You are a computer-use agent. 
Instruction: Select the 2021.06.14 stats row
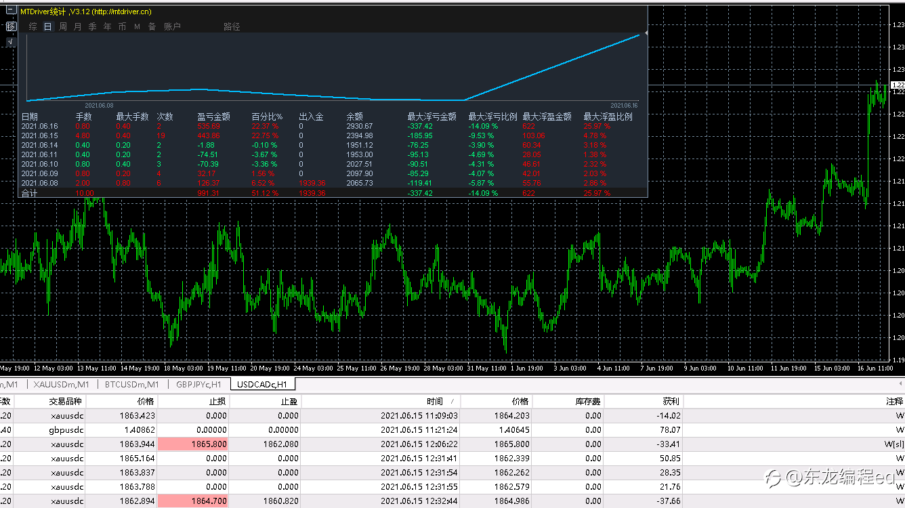[x=332, y=145]
